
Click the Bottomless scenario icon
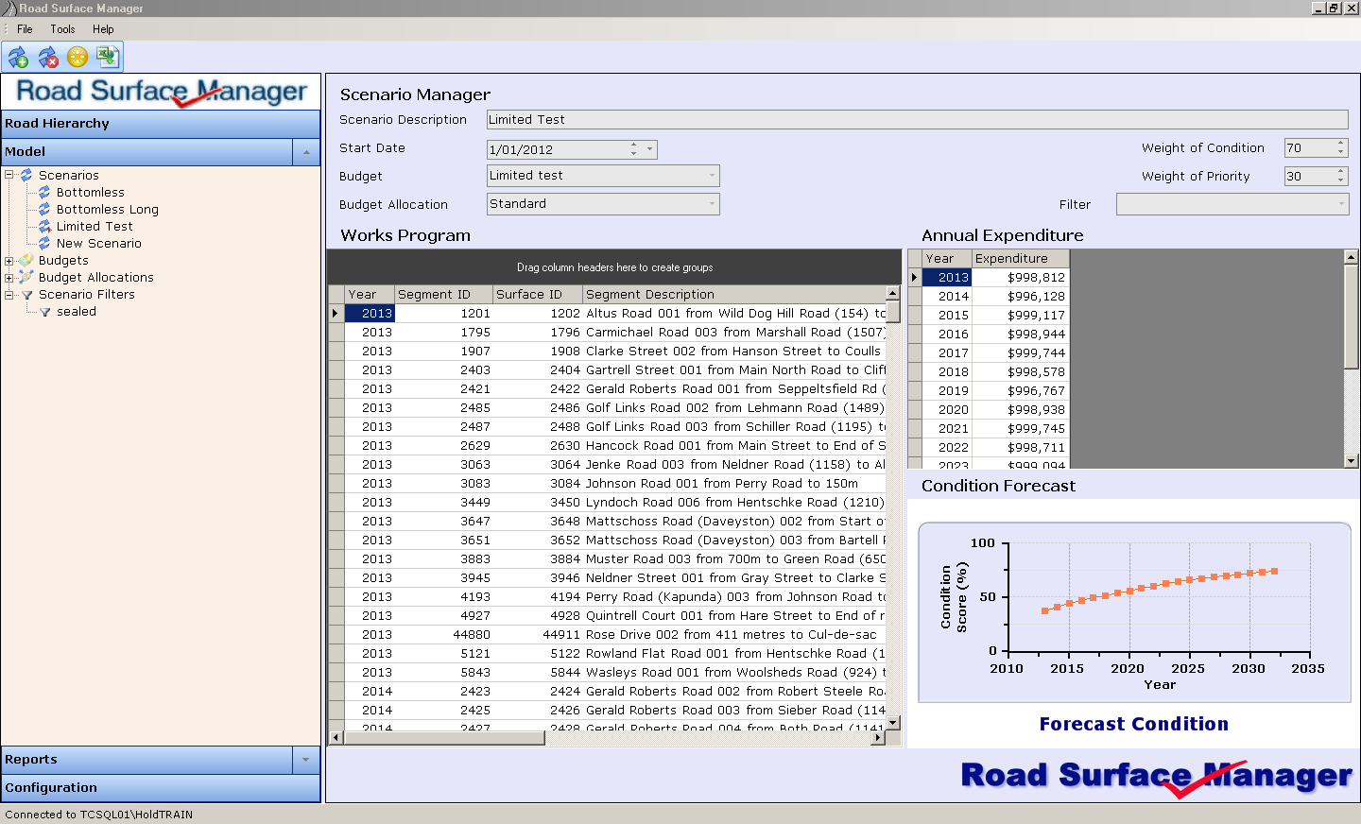click(x=44, y=192)
